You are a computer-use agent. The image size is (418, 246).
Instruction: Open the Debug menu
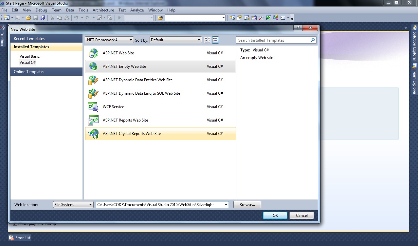[41, 10]
